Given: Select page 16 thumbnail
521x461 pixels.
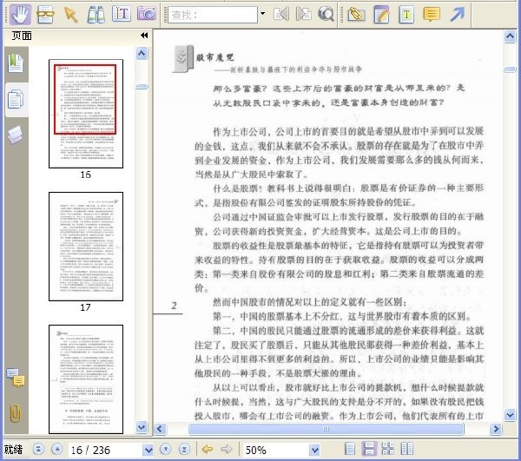Looking at the screenshot, I should coord(86,114).
